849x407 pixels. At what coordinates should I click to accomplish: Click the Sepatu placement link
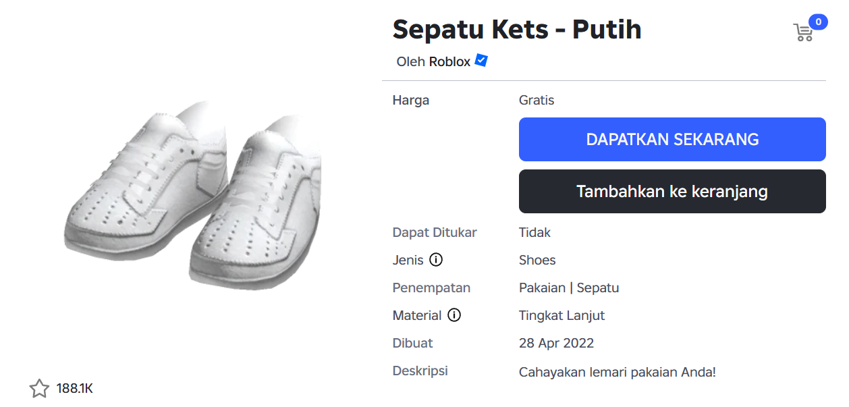[599, 287]
